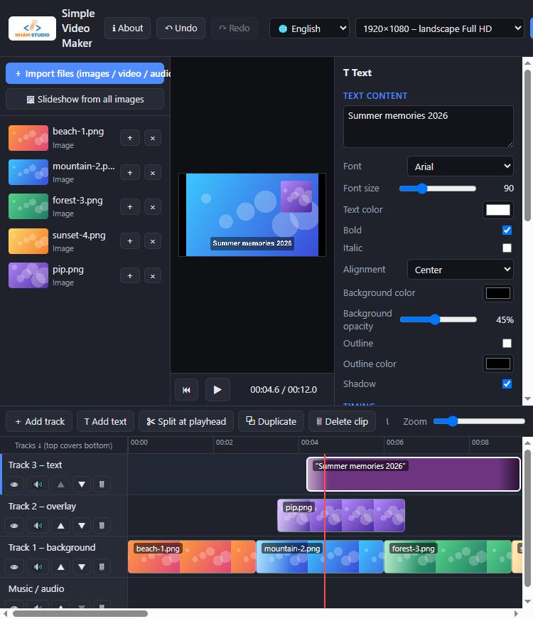Add sunset-4.png to the timeline

[x=130, y=241]
